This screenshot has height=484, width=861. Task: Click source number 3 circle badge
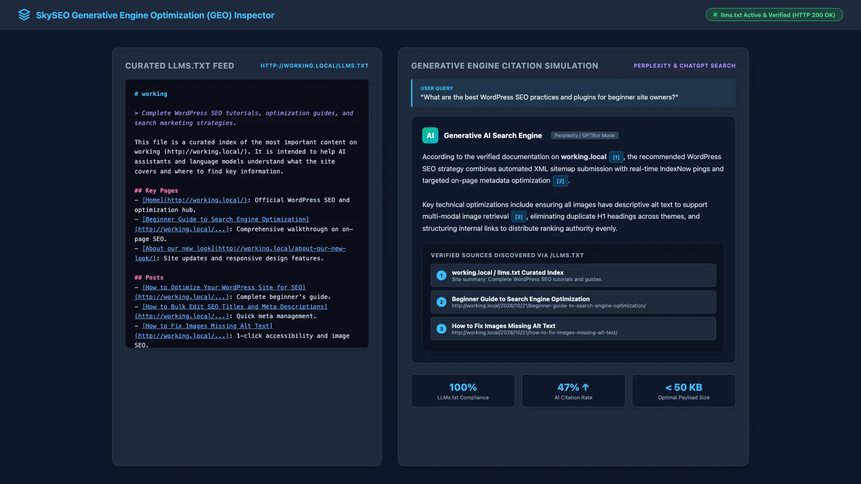[441, 329]
